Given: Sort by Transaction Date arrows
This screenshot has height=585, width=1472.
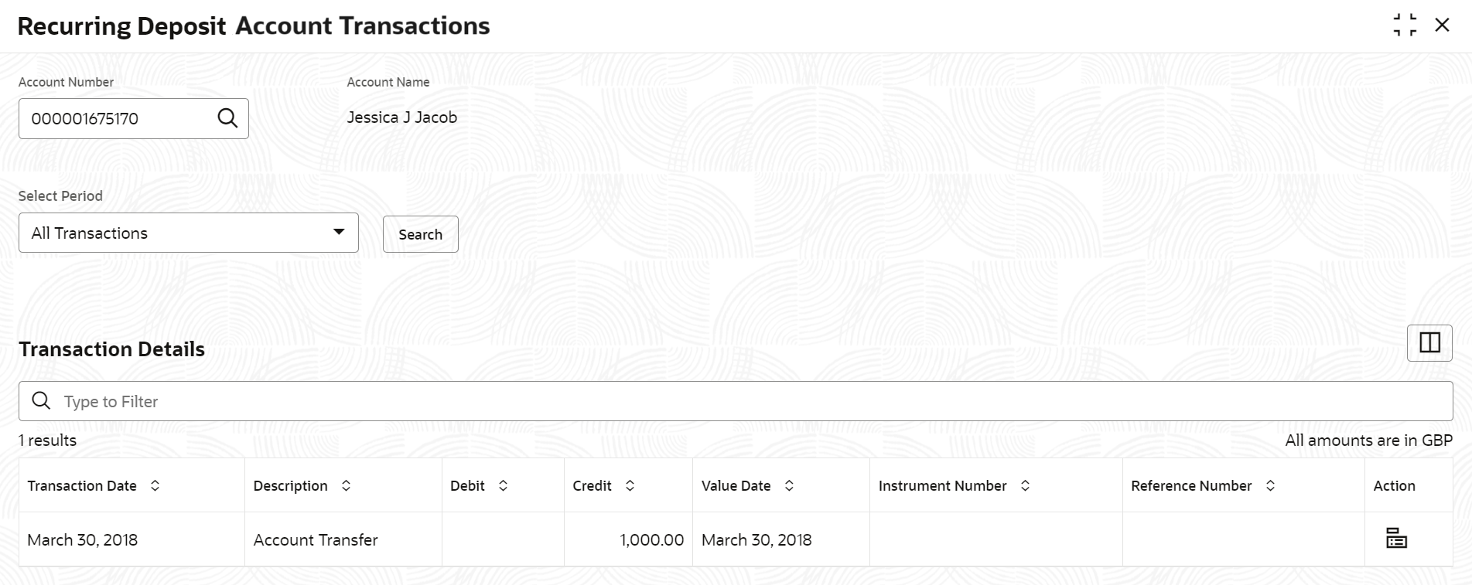Looking at the screenshot, I should tap(155, 485).
